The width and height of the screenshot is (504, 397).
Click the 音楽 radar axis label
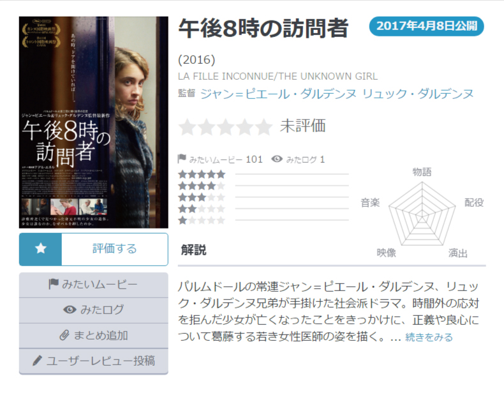[370, 202]
